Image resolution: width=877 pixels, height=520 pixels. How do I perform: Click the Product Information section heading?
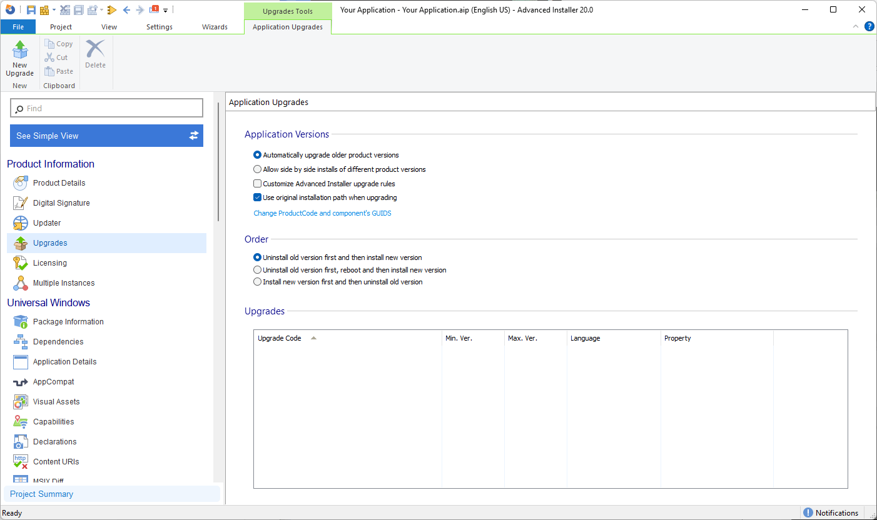coord(51,164)
